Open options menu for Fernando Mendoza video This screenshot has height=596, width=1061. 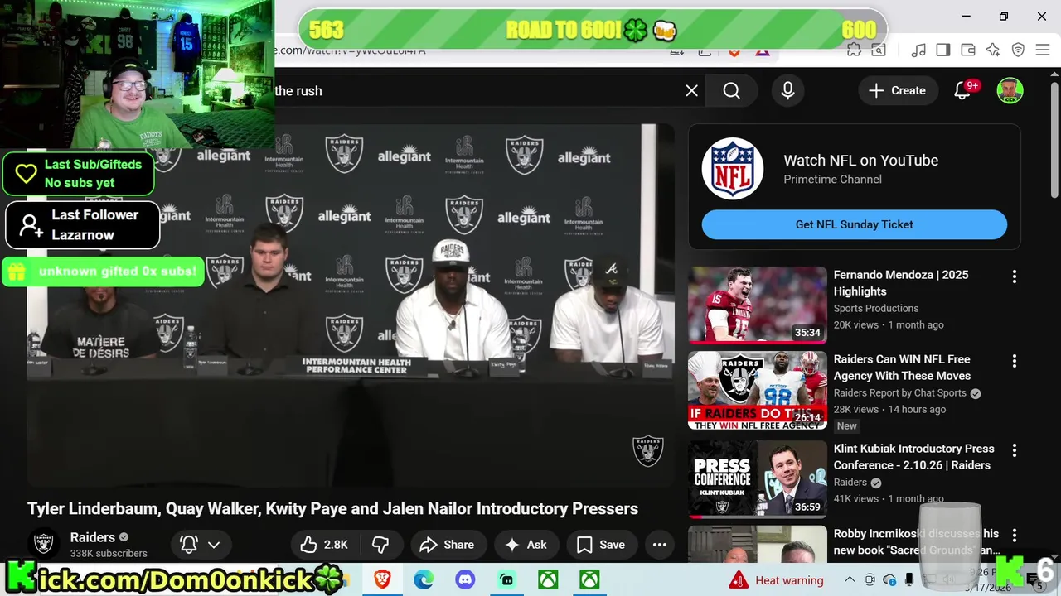tap(1014, 276)
